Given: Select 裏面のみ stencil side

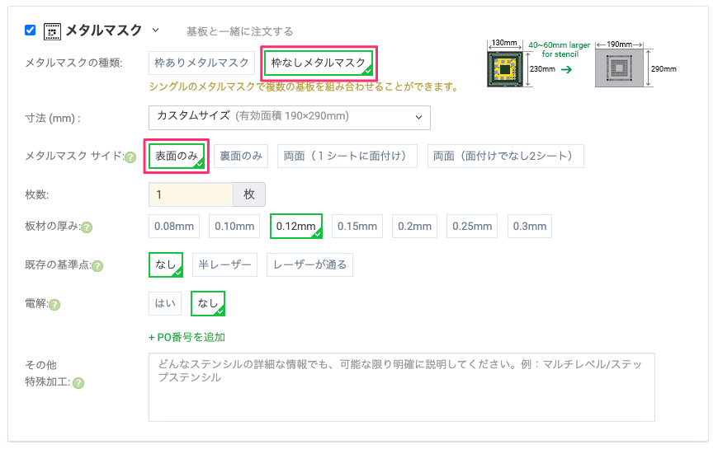Looking at the screenshot, I should coord(241,156).
